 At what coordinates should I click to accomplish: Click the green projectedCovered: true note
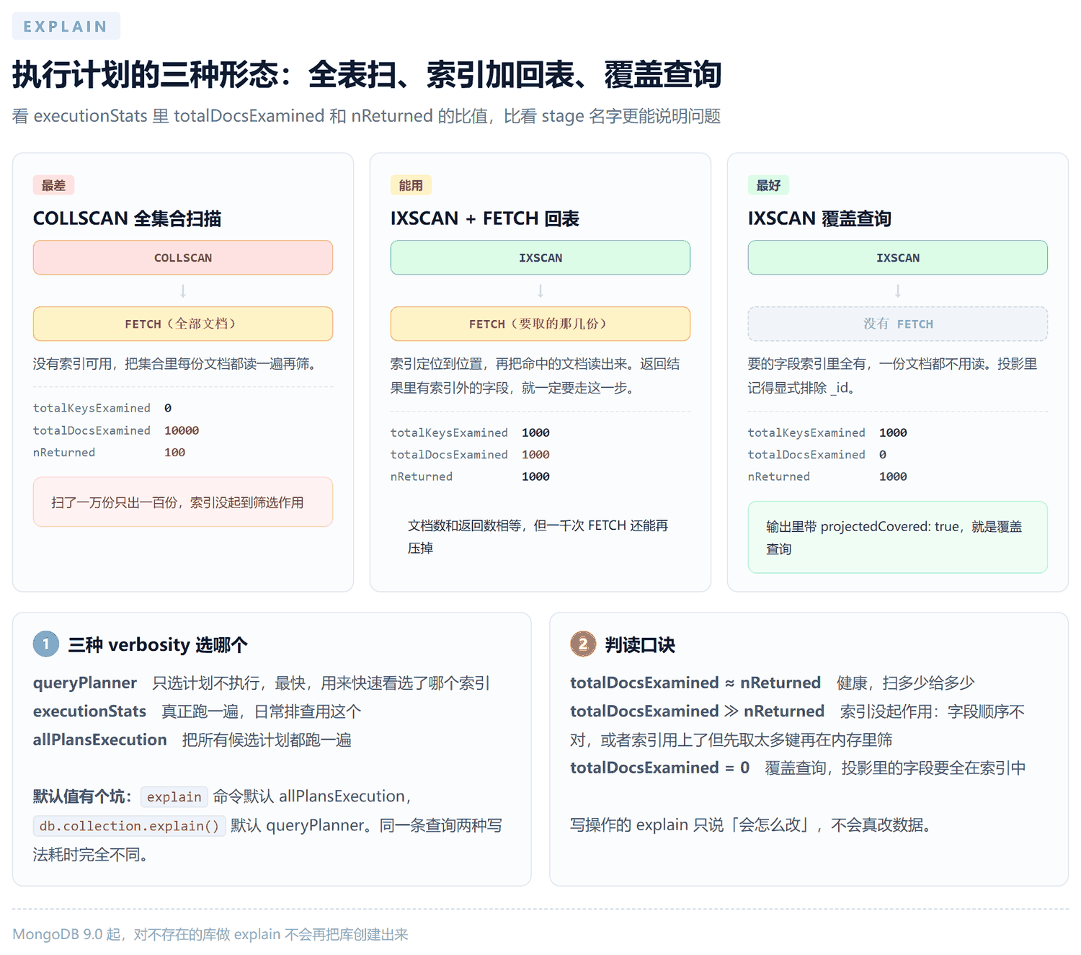point(898,537)
